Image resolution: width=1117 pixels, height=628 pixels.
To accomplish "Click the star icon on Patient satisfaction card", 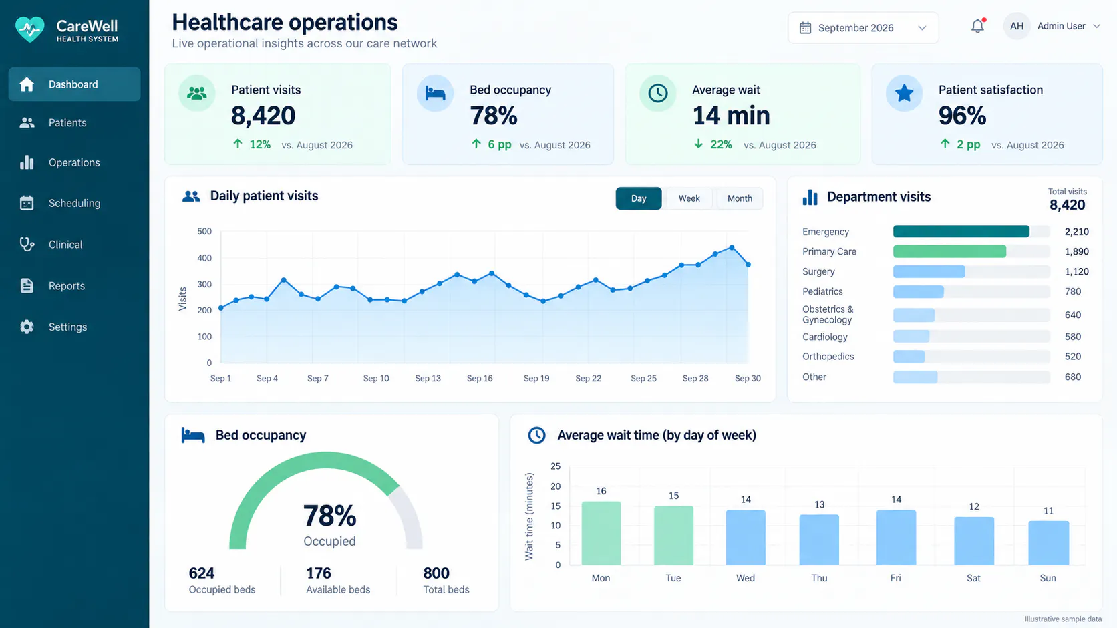I will [904, 93].
